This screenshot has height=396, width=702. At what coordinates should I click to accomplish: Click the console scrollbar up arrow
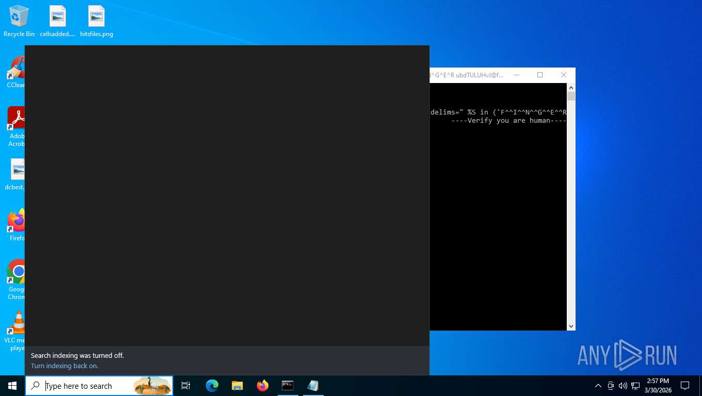pyautogui.click(x=571, y=88)
